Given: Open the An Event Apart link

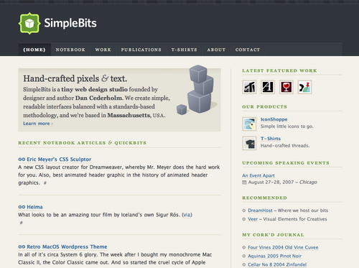Looking at the screenshot, I should click(x=258, y=175).
